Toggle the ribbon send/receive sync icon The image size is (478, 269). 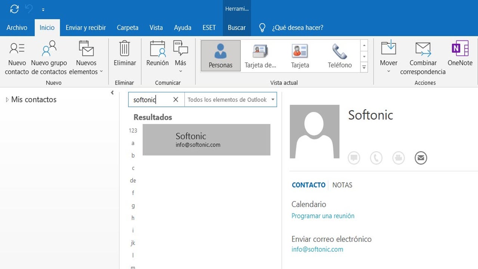[x=14, y=9]
